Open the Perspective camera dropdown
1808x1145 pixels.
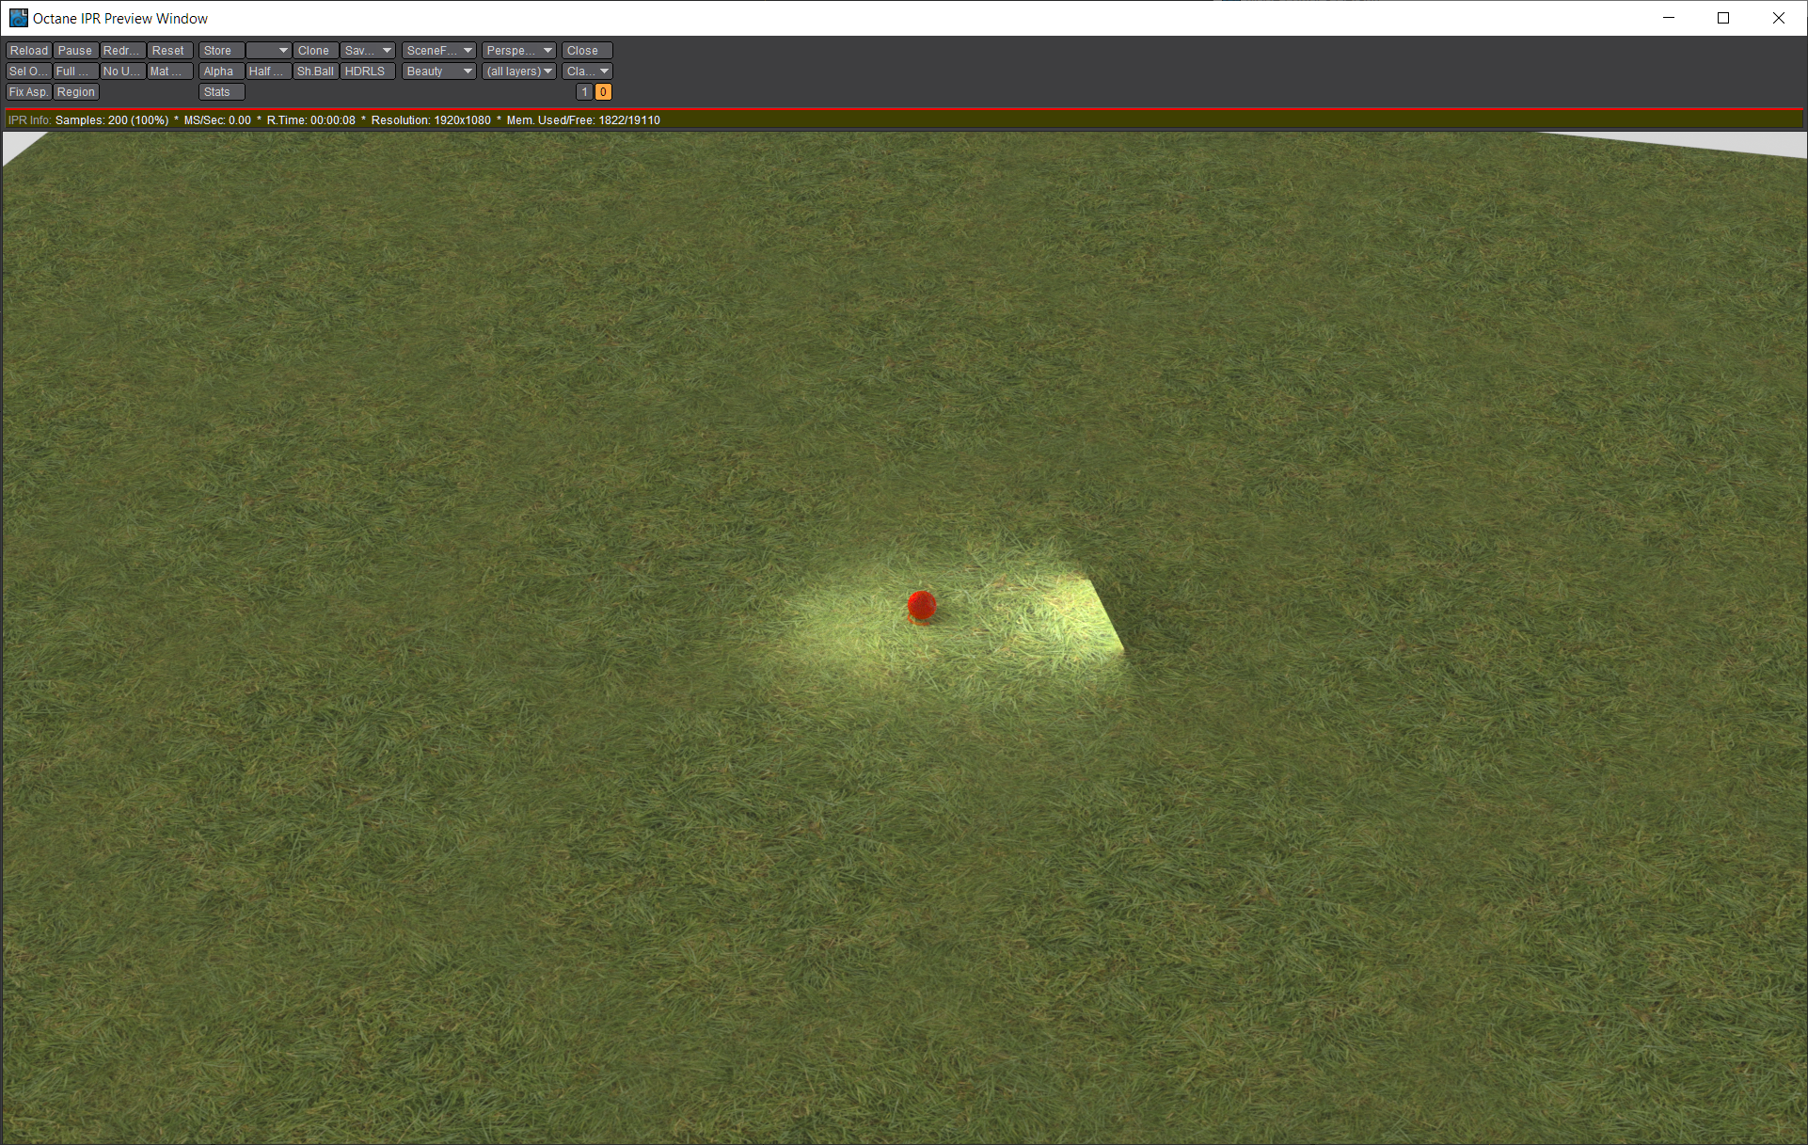click(519, 51)
